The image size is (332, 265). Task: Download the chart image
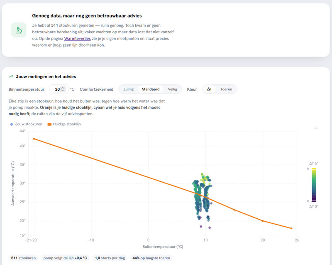point(316,127)
